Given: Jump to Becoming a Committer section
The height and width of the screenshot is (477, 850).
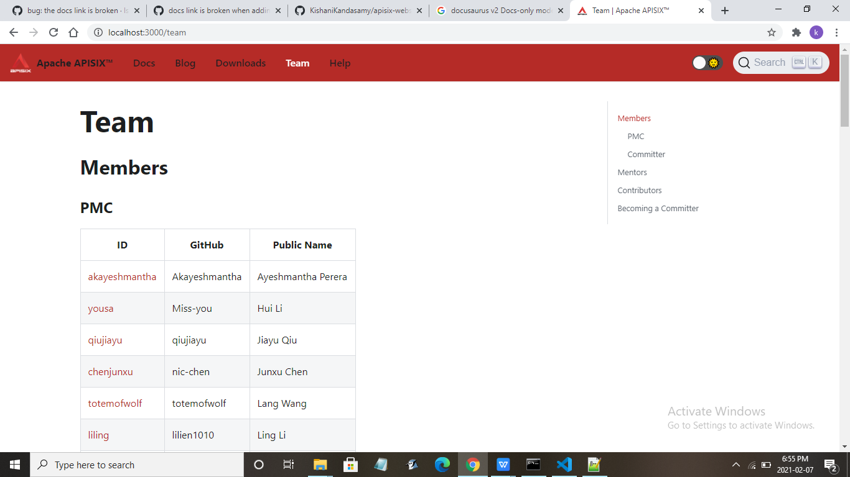Looking at the screenshot, I should pyautogui.click(x=658, y=208).
